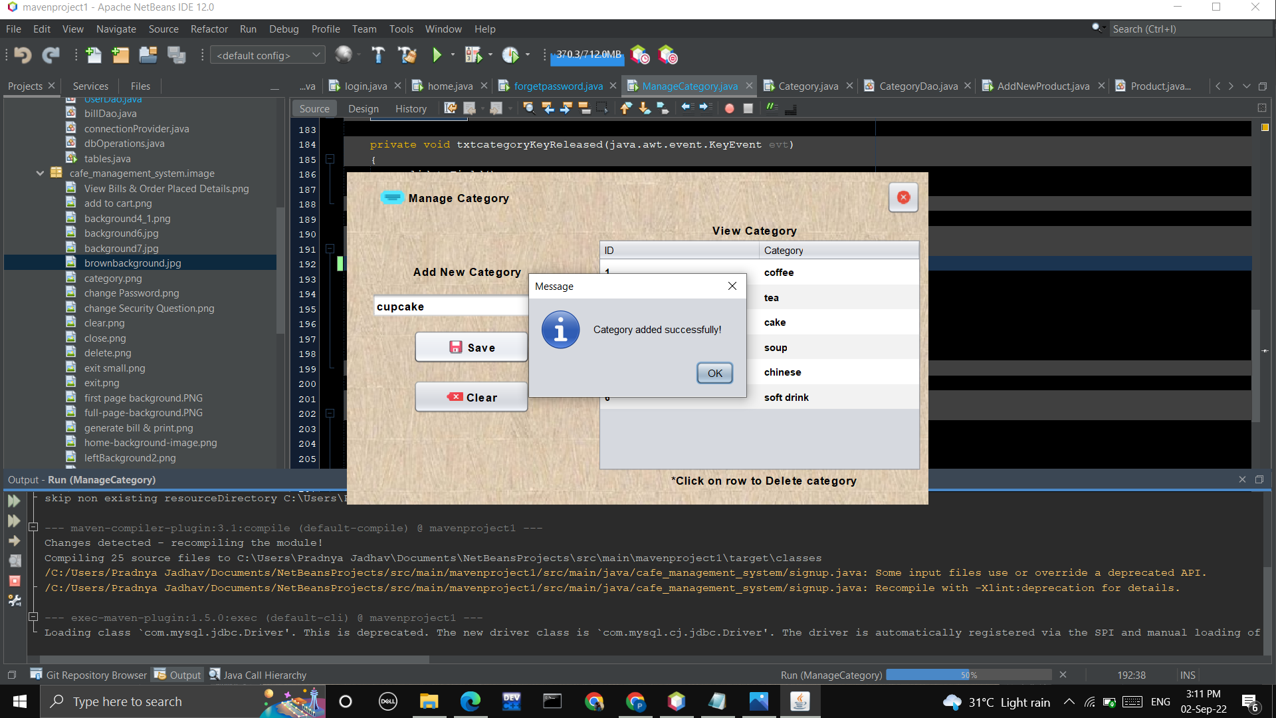Open the default config dropdown
The width and height of the screenshot is (1276, 718).
[267, 55]
